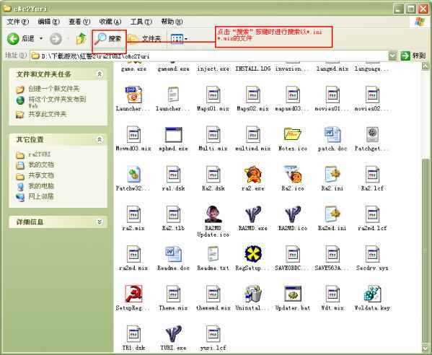Select the RA2MD.ico icon file

tap(293, 214)
